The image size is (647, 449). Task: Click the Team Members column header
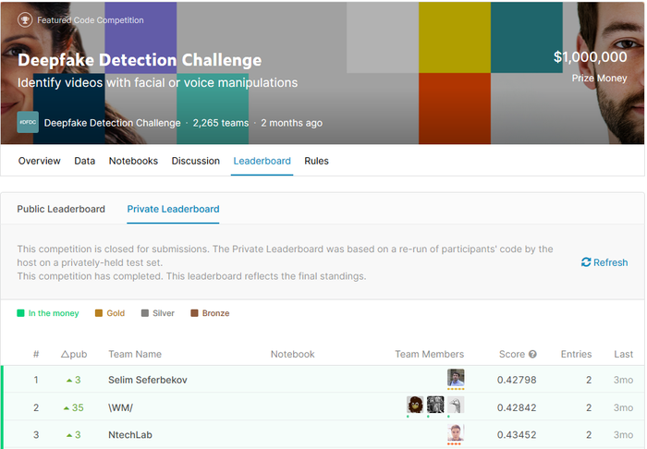pos(430,354)
